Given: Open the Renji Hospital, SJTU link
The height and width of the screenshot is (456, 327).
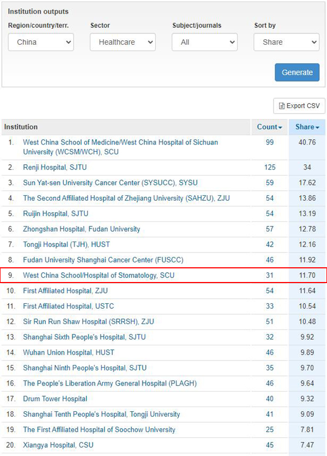Looking at the screenshot, I should pyautogui.click(x=55, y=167).
